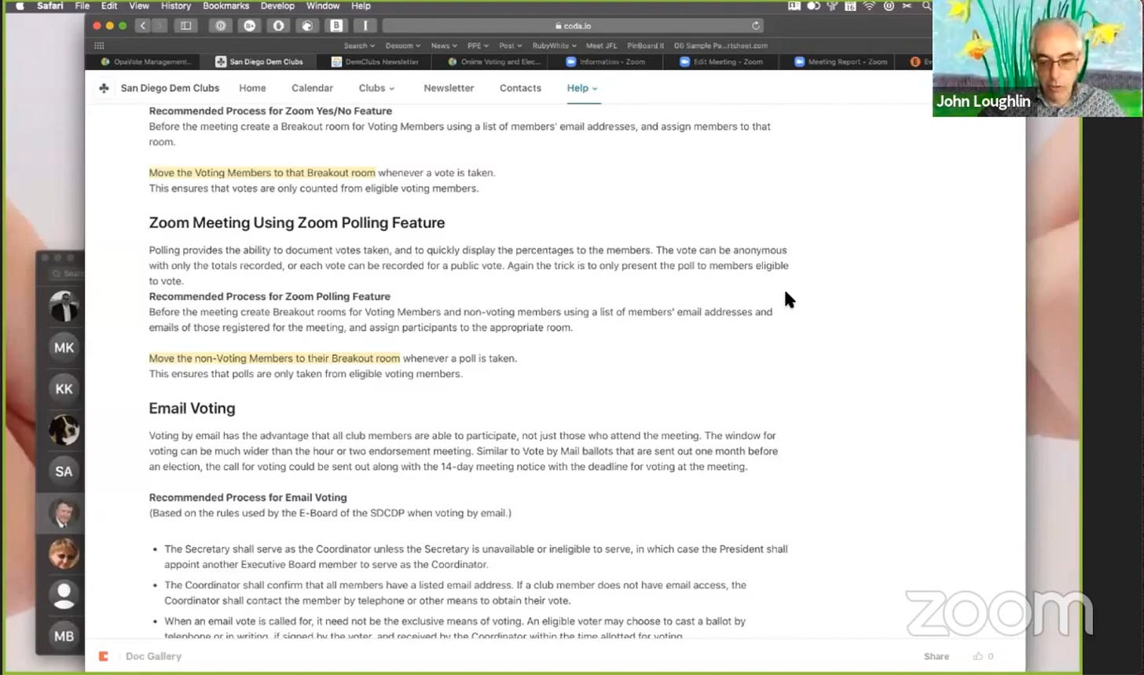Open the Help dropdown menu
The height and width of the screenshot is (675, 1144).
click(582, 88)
